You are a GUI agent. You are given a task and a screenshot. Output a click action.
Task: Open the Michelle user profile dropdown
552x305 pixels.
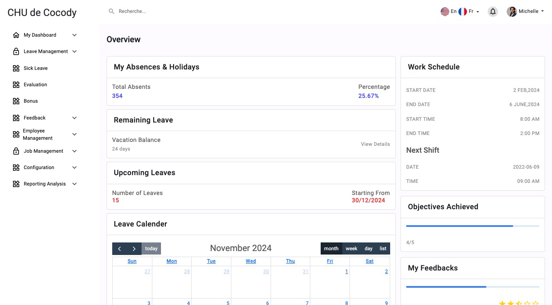[x=525, y=12]
